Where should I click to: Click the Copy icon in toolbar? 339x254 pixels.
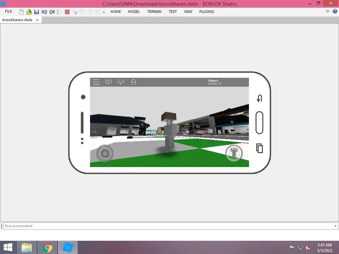click(x=82, y=12)
